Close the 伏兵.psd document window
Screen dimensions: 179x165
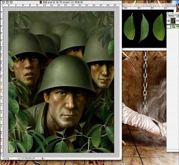[3, 2]
